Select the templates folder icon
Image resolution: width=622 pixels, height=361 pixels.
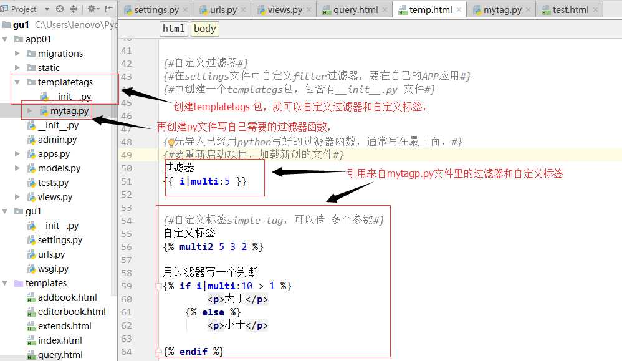click(19, 283)
